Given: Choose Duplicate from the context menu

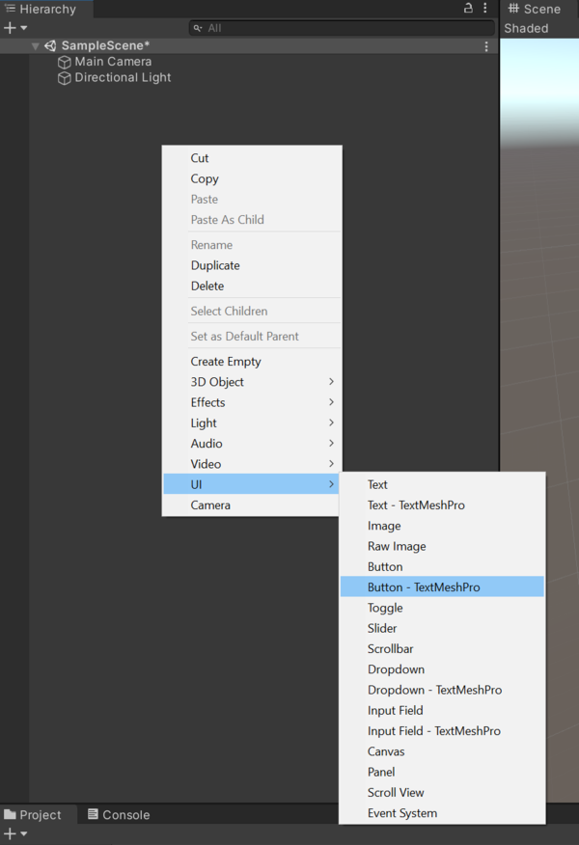Looking at the screenshot, I should (x=252, y=265).
